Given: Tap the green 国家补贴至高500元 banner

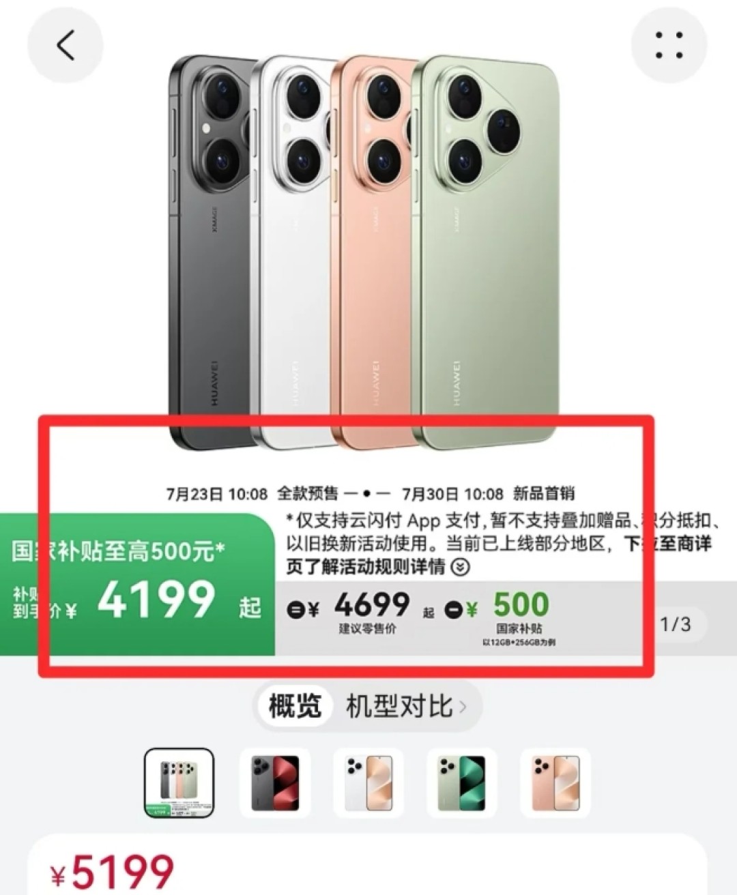Looking at the screenshot, I should (136, 584).
